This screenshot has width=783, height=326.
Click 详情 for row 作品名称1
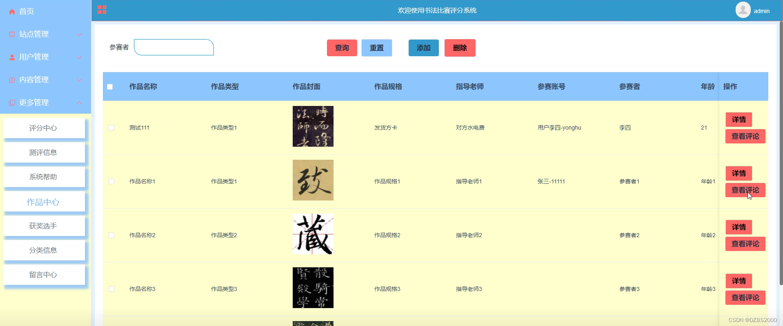pos(739,173)
